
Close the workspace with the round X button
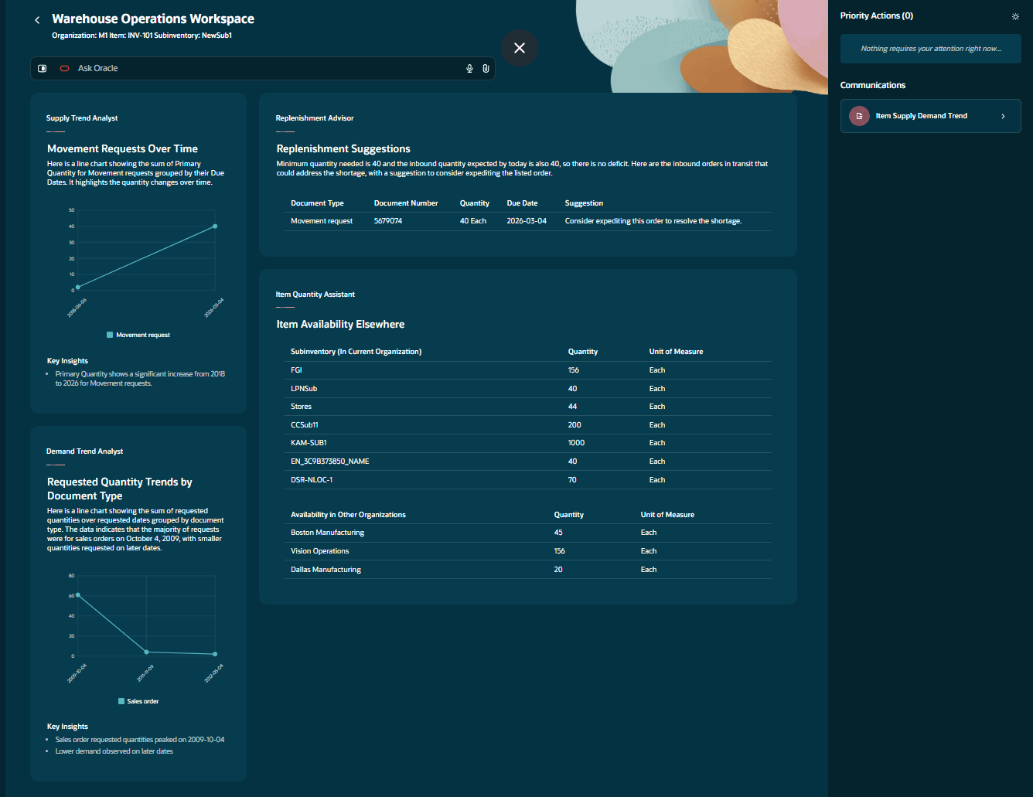(x=520, y=48)
